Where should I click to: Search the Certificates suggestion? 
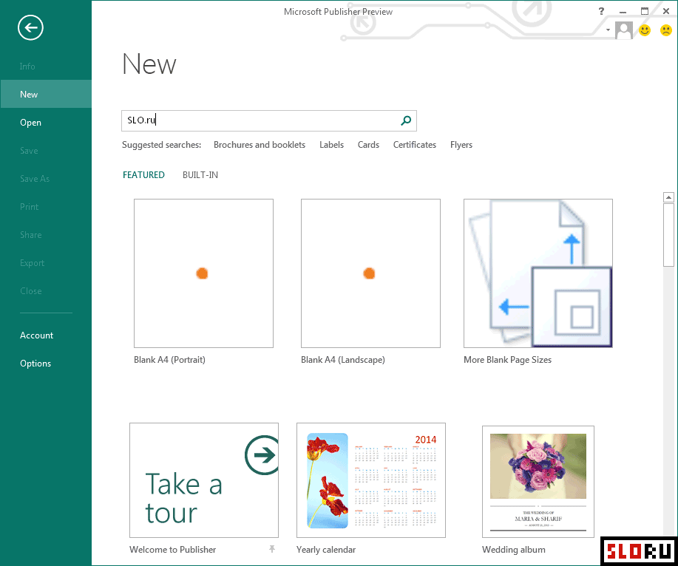[415, 145]
